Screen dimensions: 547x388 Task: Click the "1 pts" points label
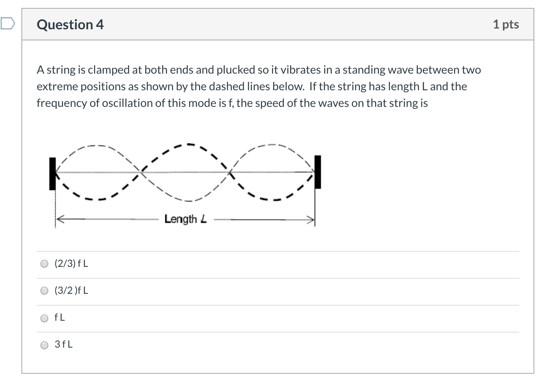506,25
